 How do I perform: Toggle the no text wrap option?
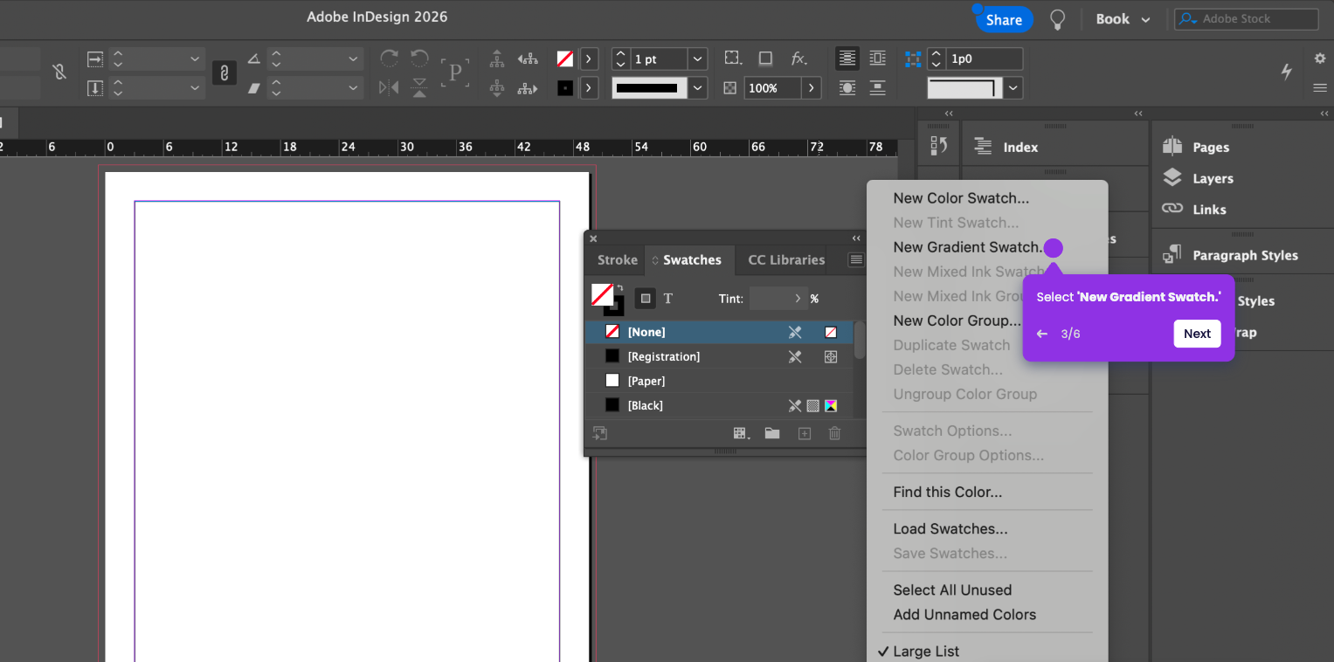pyautogui.click(x=847, y=59)
